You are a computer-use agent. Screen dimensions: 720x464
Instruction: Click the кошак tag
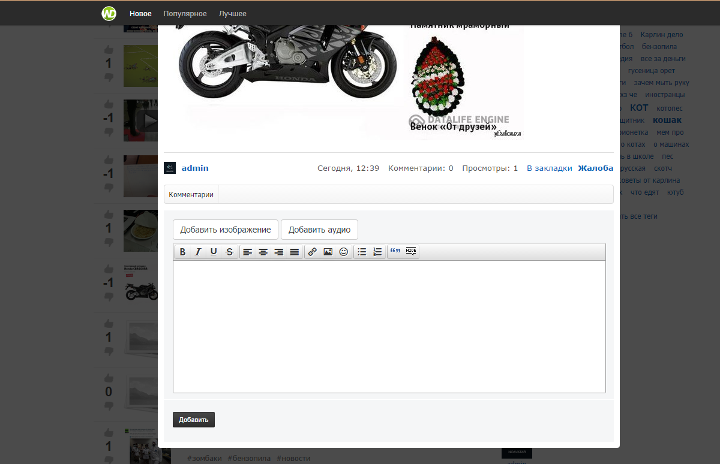point(667,120)
